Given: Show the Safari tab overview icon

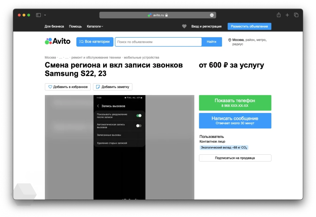Looking at the screenshot, I should coord(296,15).
